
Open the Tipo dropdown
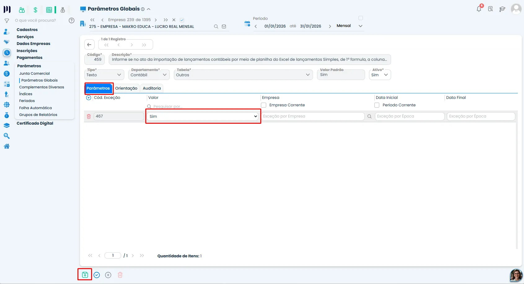(104, 75)
